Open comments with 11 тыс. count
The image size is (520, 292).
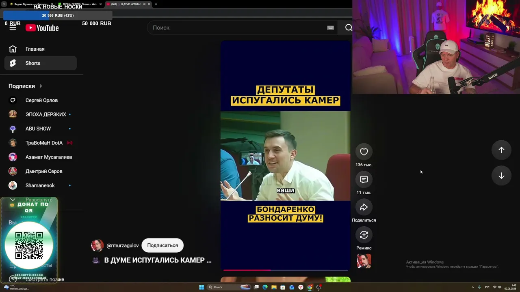tap(364, 179)
